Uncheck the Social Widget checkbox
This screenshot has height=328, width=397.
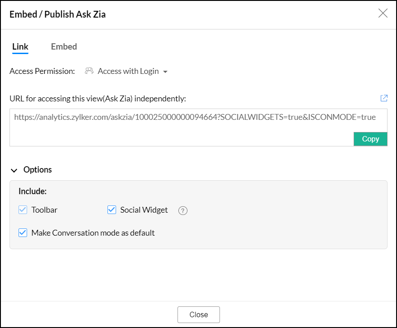click(x=112, y=210)
